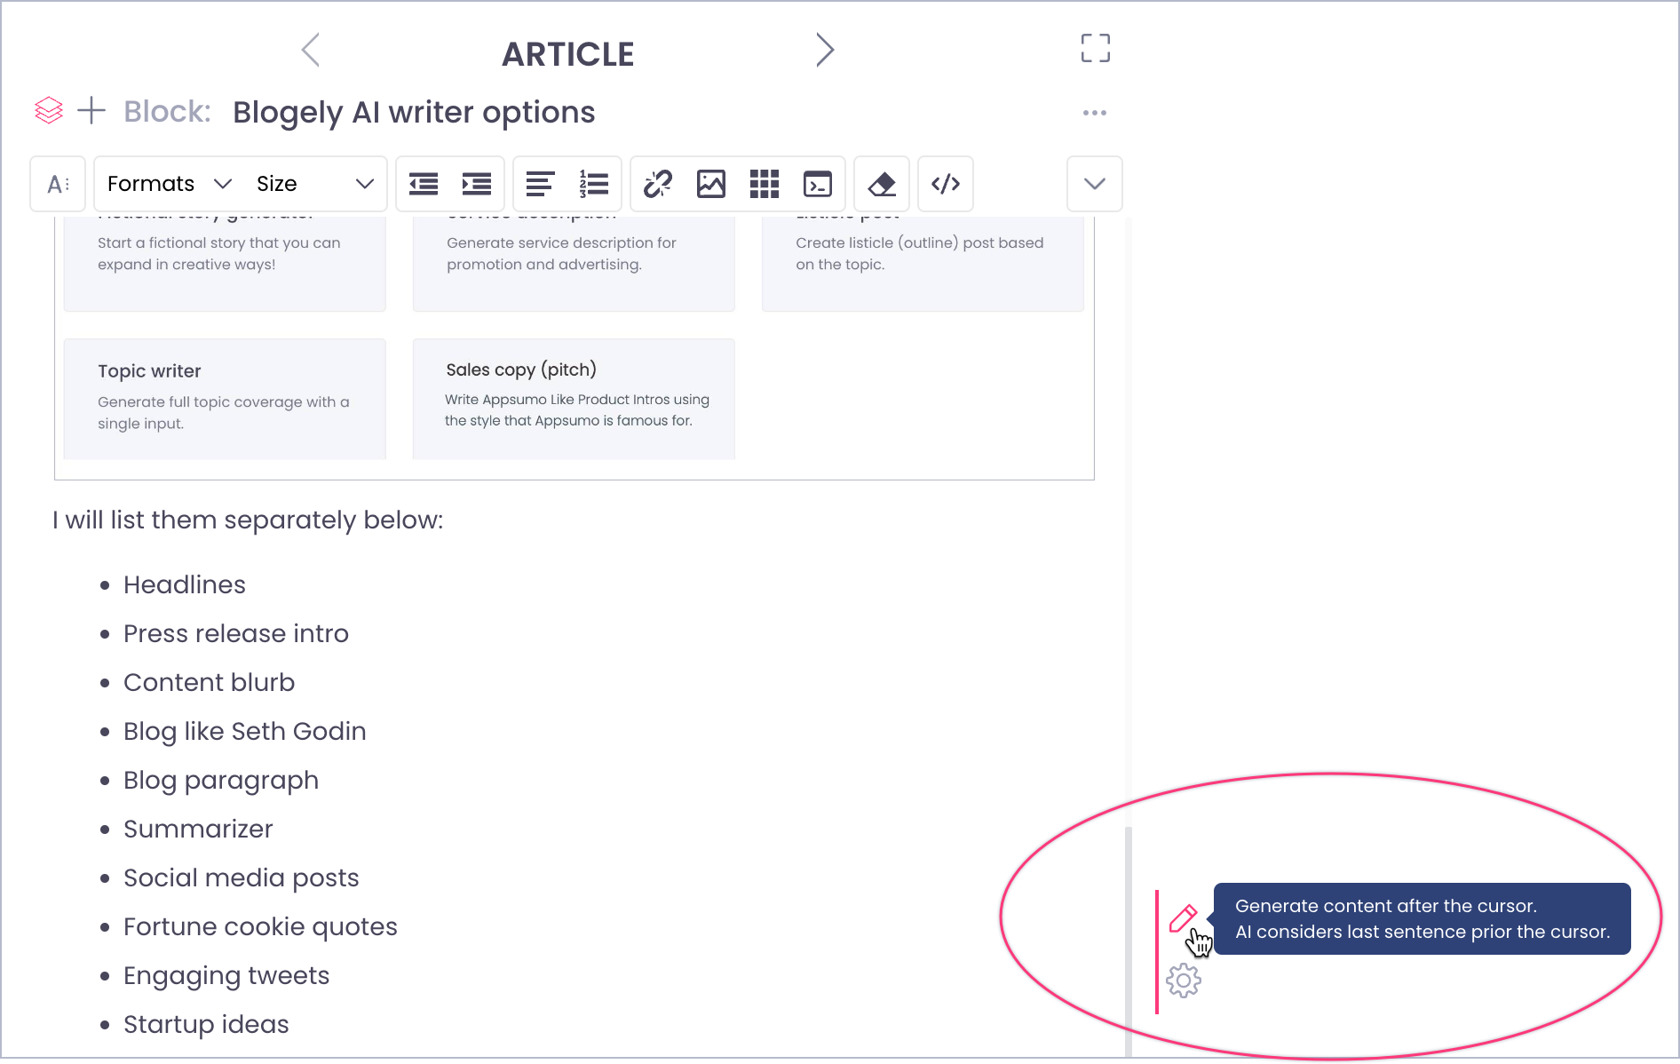This screenshot has height=1064, width=1680.
Task: Click the fictional story description text
Action: coord(219,253)
